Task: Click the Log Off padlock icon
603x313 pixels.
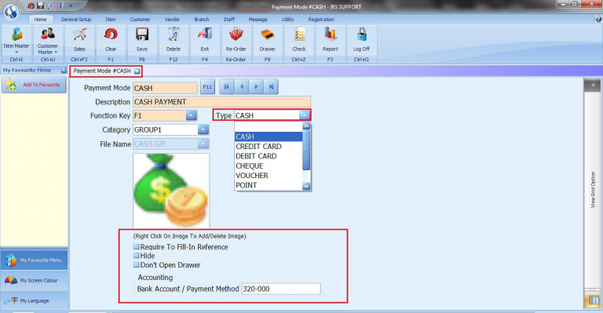Action: coord(361,40)
